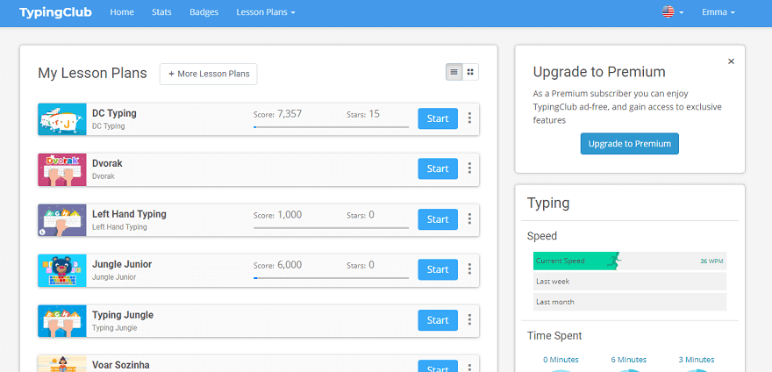Open more options for Typing Jungle

pyautogui.click(x=469, y=320)
